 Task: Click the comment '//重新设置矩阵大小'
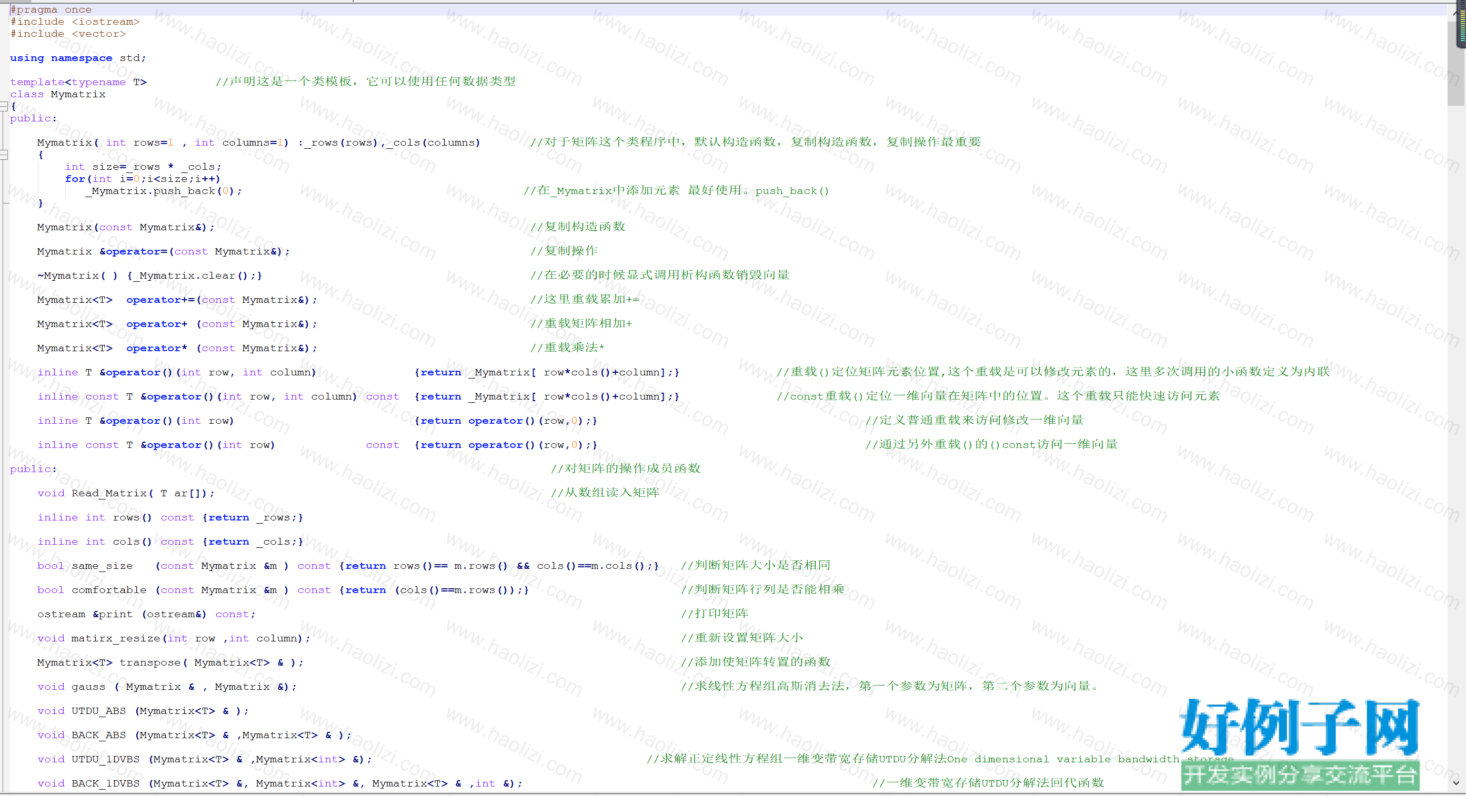(x=742, y=638)
